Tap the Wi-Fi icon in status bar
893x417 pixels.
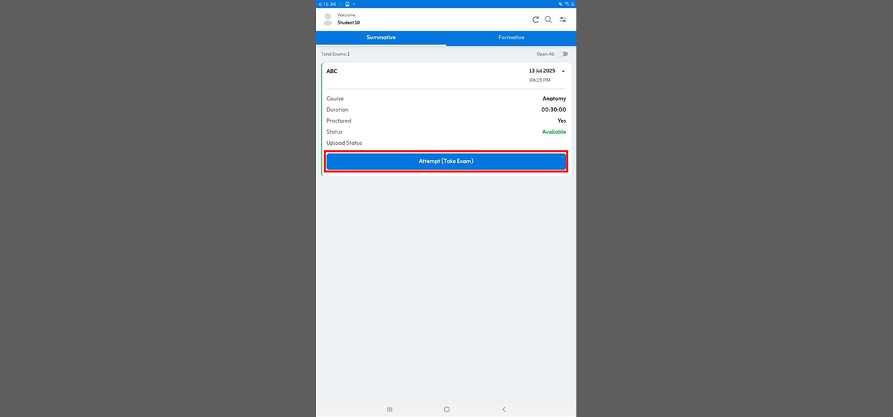[x=567, y=4]
